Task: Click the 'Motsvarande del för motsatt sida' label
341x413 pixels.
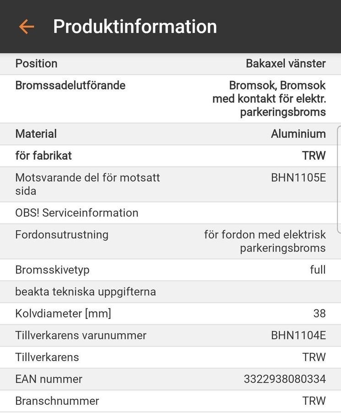Action: coord(87,184)
